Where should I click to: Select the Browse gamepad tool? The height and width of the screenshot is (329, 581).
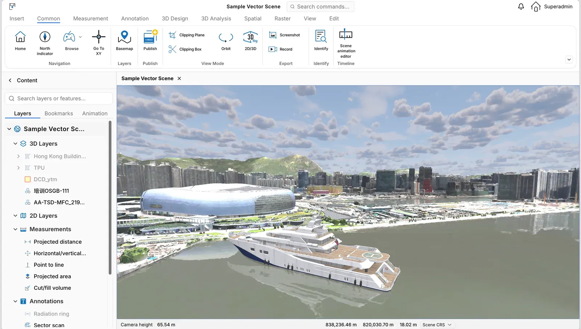click(x=69, y=37)
